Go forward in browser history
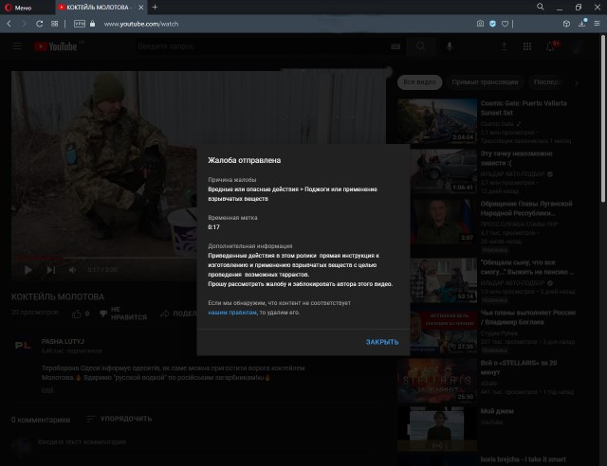 click(24, 24)
